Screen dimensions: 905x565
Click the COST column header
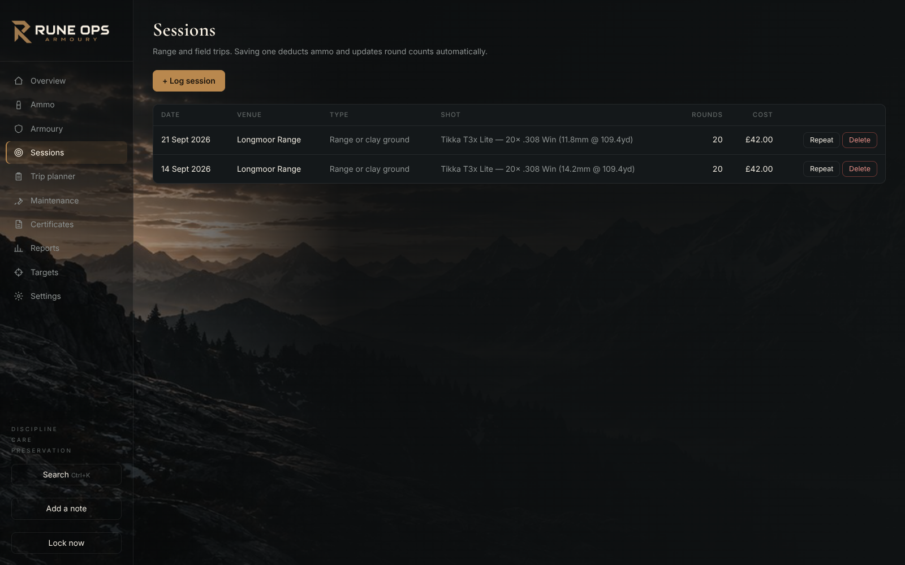click(x=762, y=115)
